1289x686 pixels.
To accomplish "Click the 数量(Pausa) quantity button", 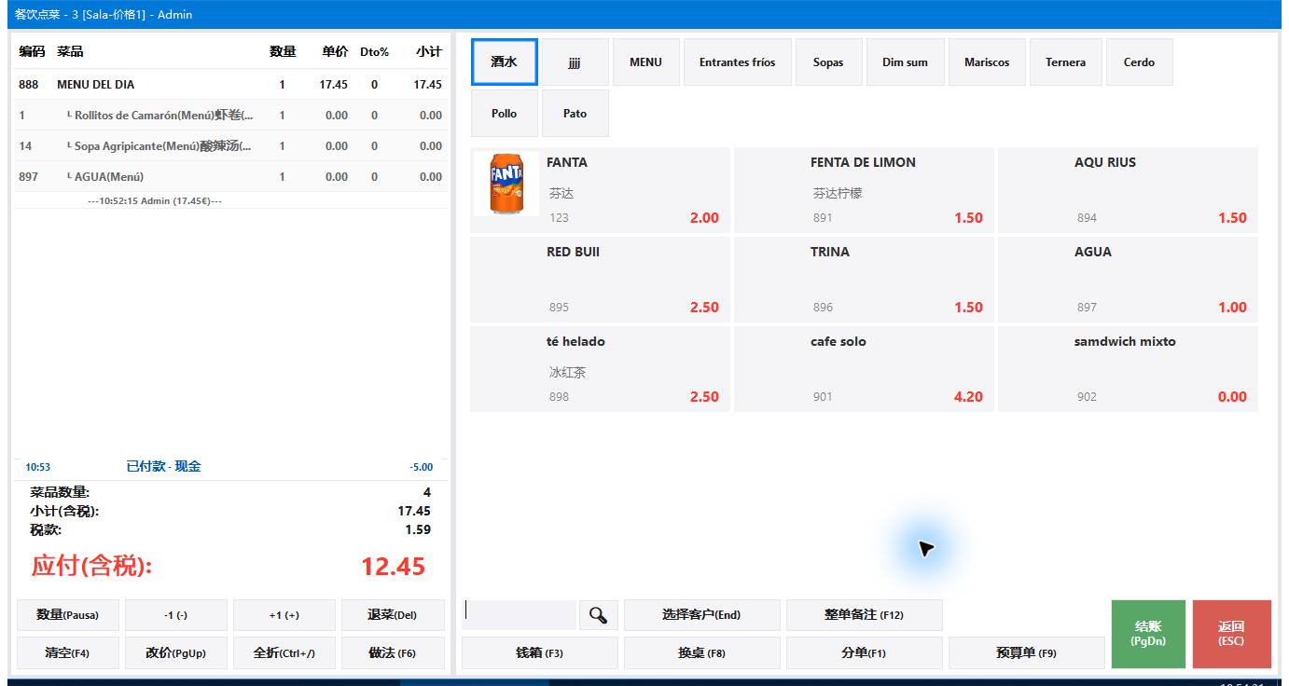I will click(67, 615).
